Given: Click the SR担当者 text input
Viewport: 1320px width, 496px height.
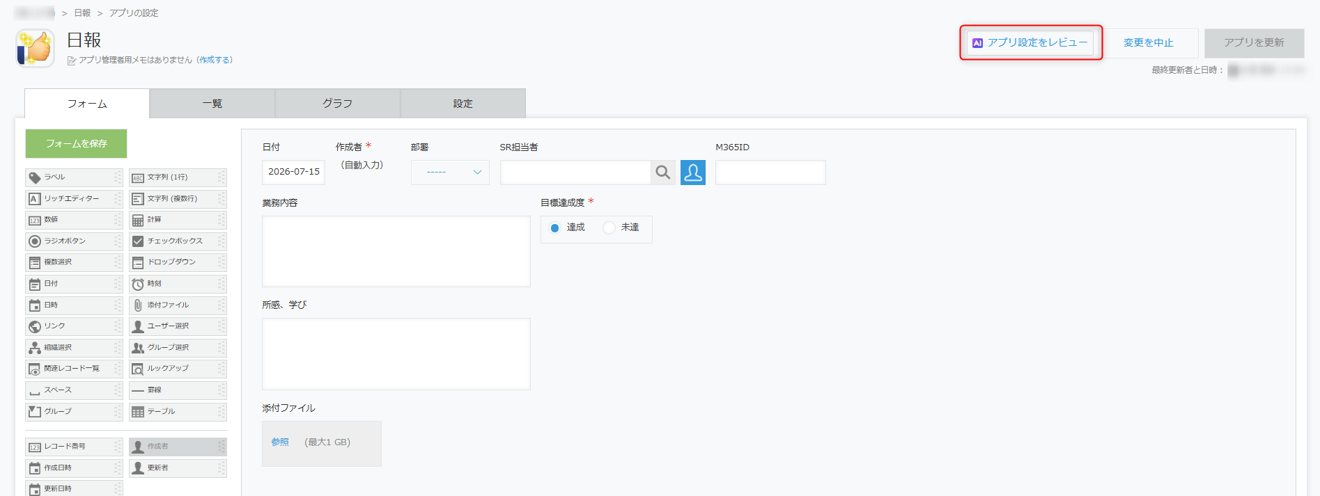Looking at the screenshot, I should 575,173.
